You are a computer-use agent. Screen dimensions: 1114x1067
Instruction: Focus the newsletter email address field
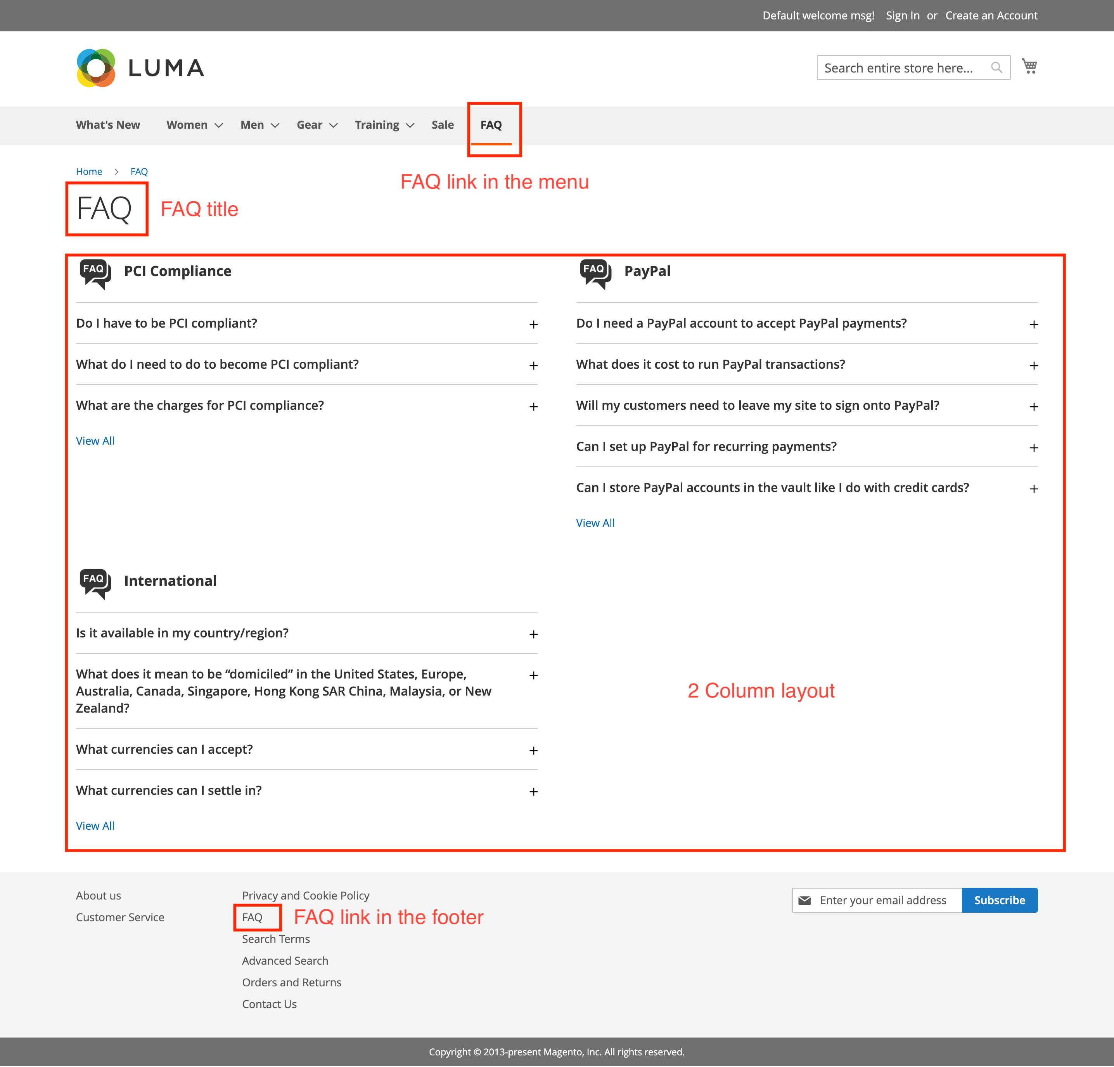click(x=877, y=901)
